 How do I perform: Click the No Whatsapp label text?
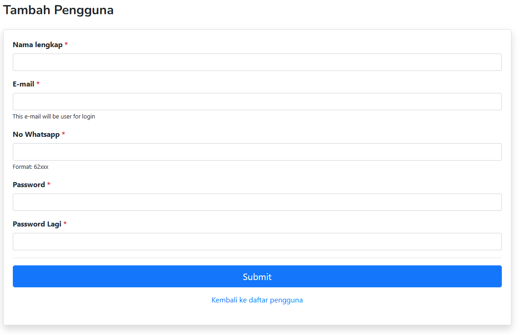tap(36, 135)
